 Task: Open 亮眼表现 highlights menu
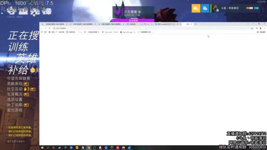pyautogui.click(x=15, y=84)
